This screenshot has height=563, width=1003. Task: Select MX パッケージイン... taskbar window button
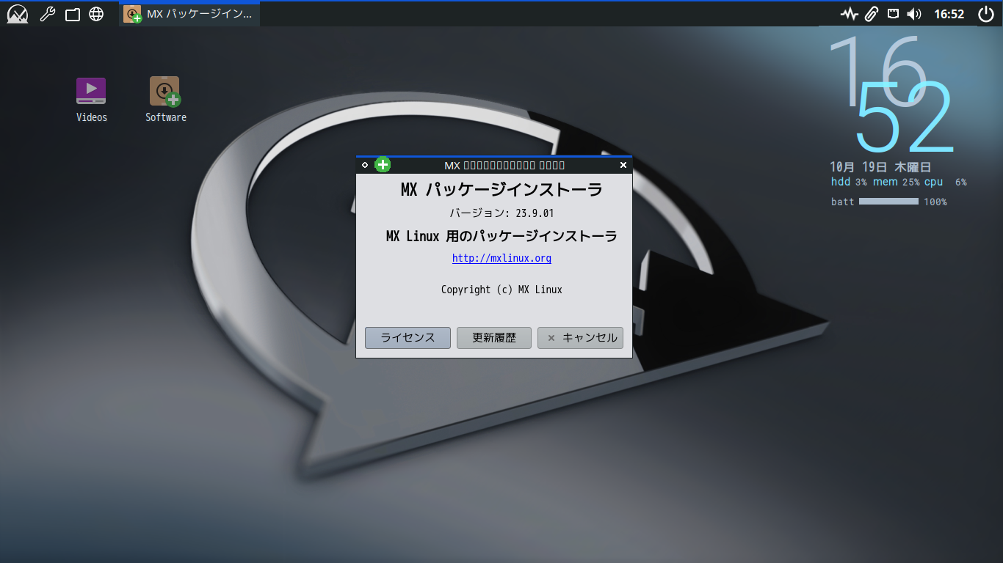click(189, 14)
